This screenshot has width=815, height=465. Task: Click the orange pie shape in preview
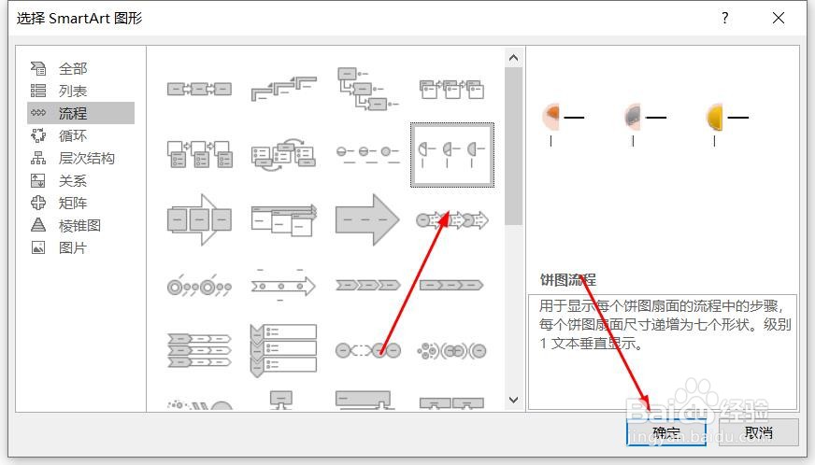(550, 117)
